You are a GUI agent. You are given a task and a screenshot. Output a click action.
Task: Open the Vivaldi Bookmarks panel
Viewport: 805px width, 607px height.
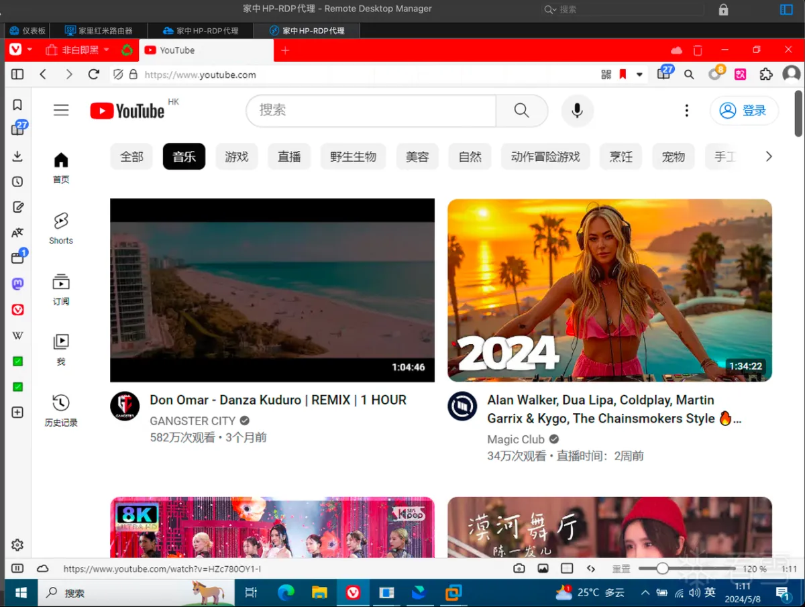(17, 105)
